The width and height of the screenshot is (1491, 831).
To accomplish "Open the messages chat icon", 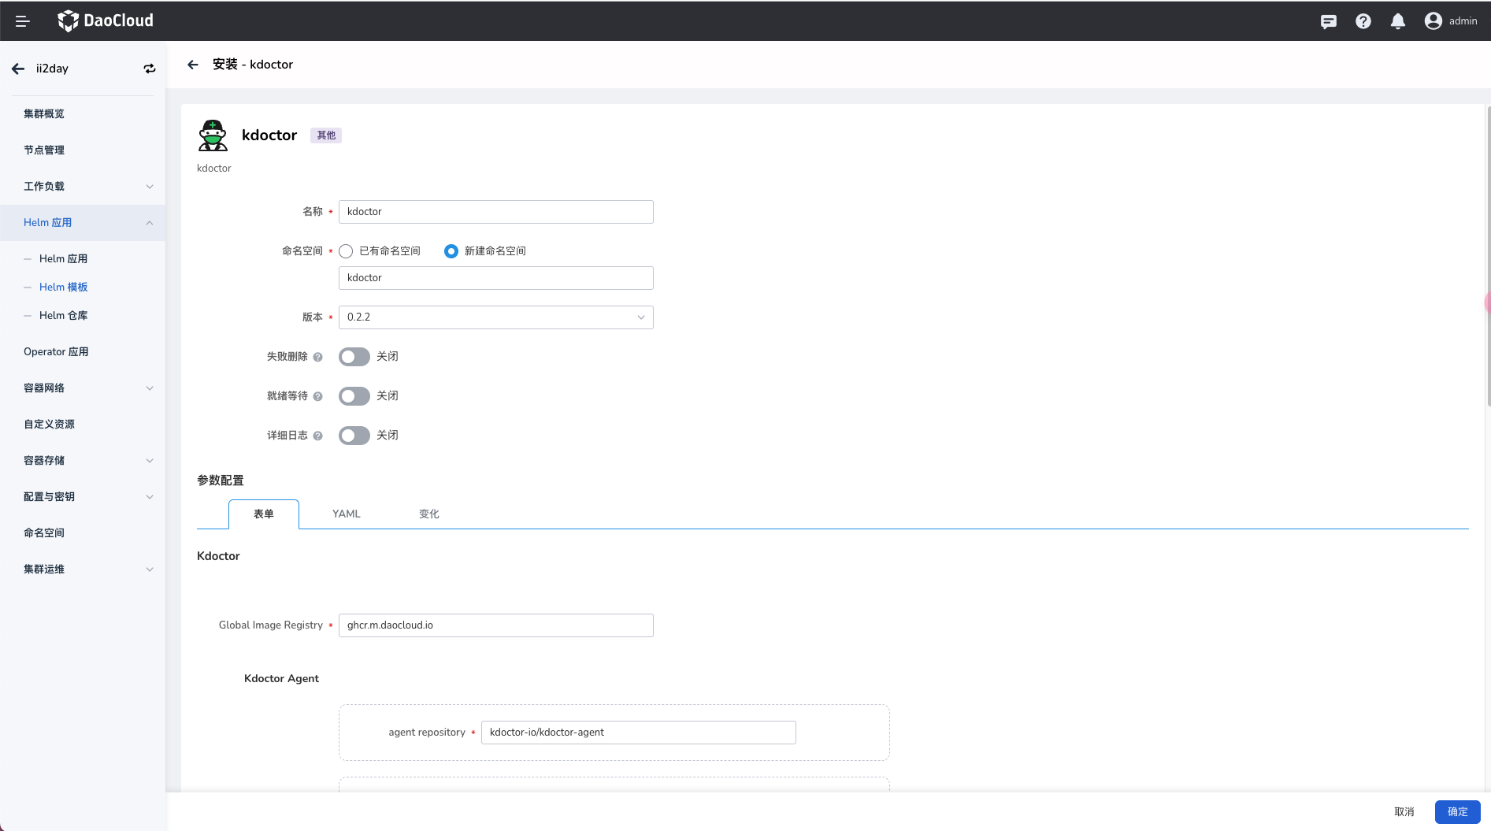I will tap(1328, 21).
